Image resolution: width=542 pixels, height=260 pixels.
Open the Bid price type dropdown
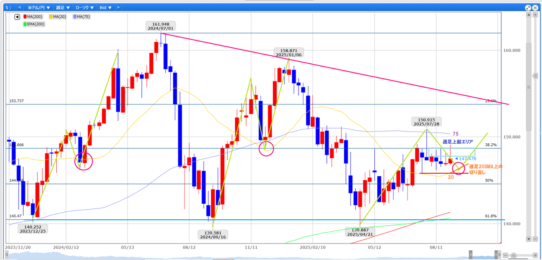pos(105,8)
